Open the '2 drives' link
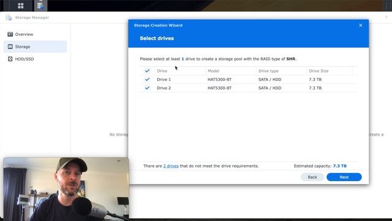This screenshot has height=221, width=392. coord(171,166)
